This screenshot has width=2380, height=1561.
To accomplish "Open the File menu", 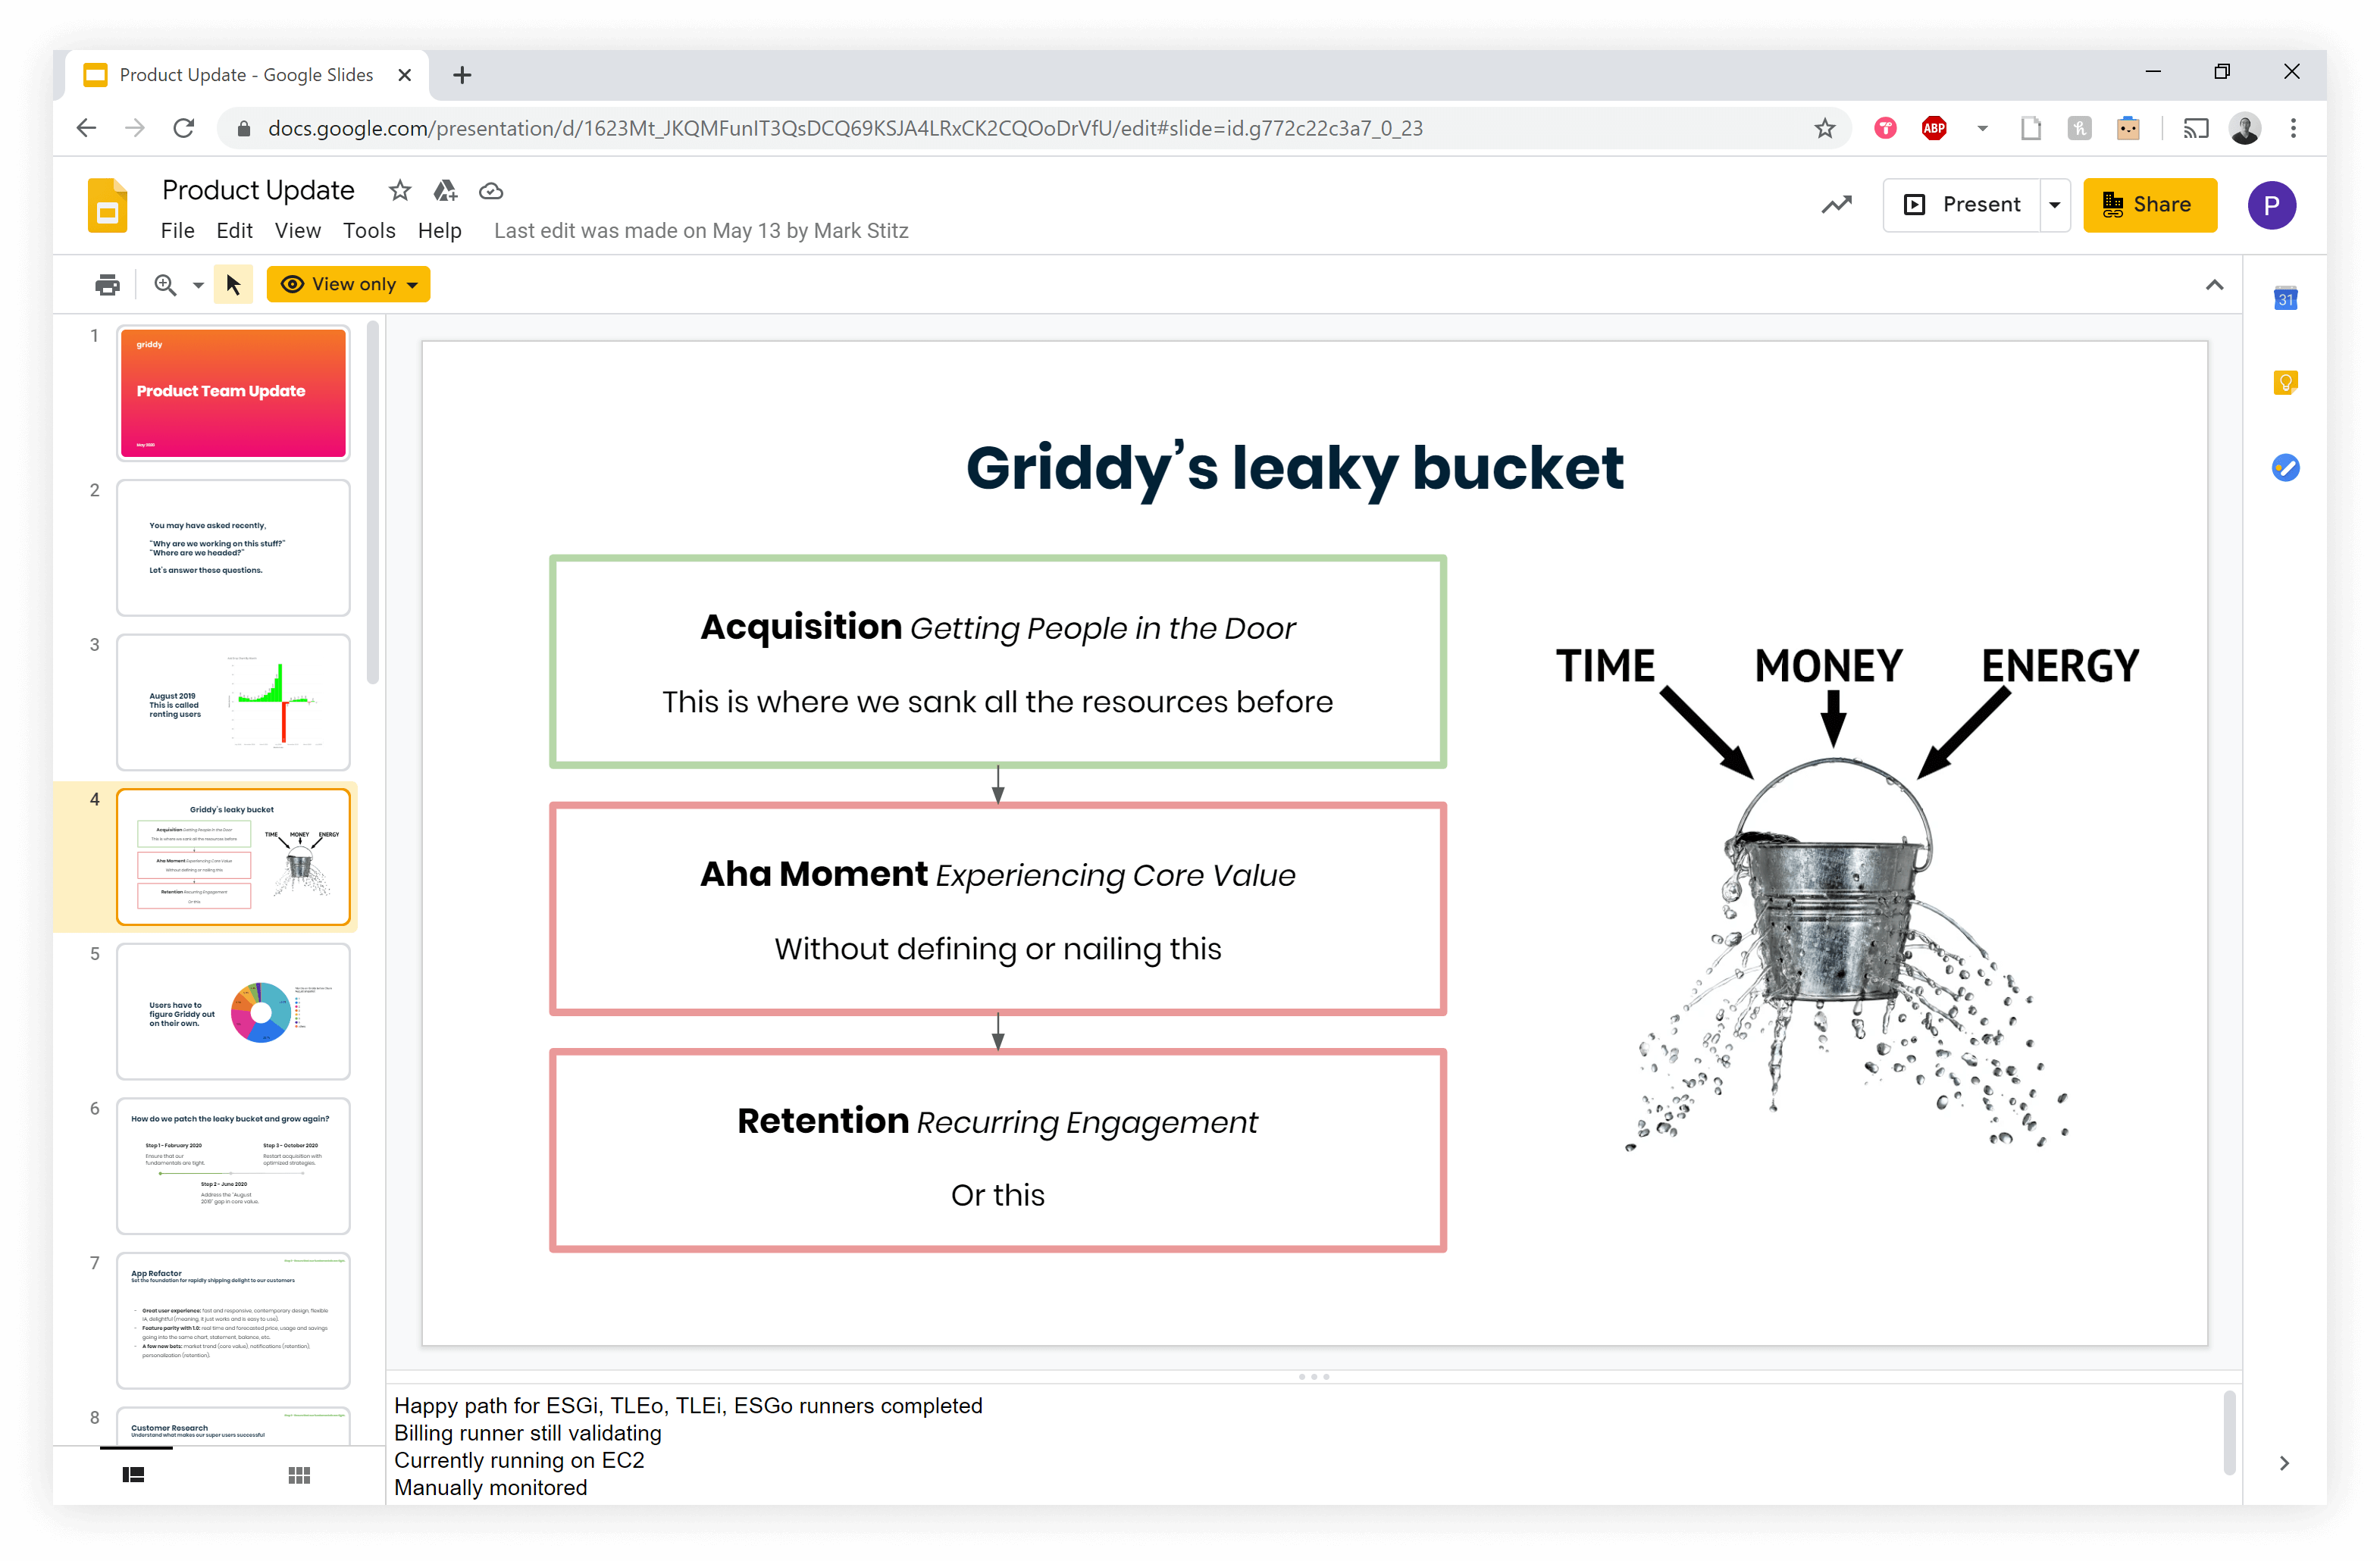I will pos(178,231).
